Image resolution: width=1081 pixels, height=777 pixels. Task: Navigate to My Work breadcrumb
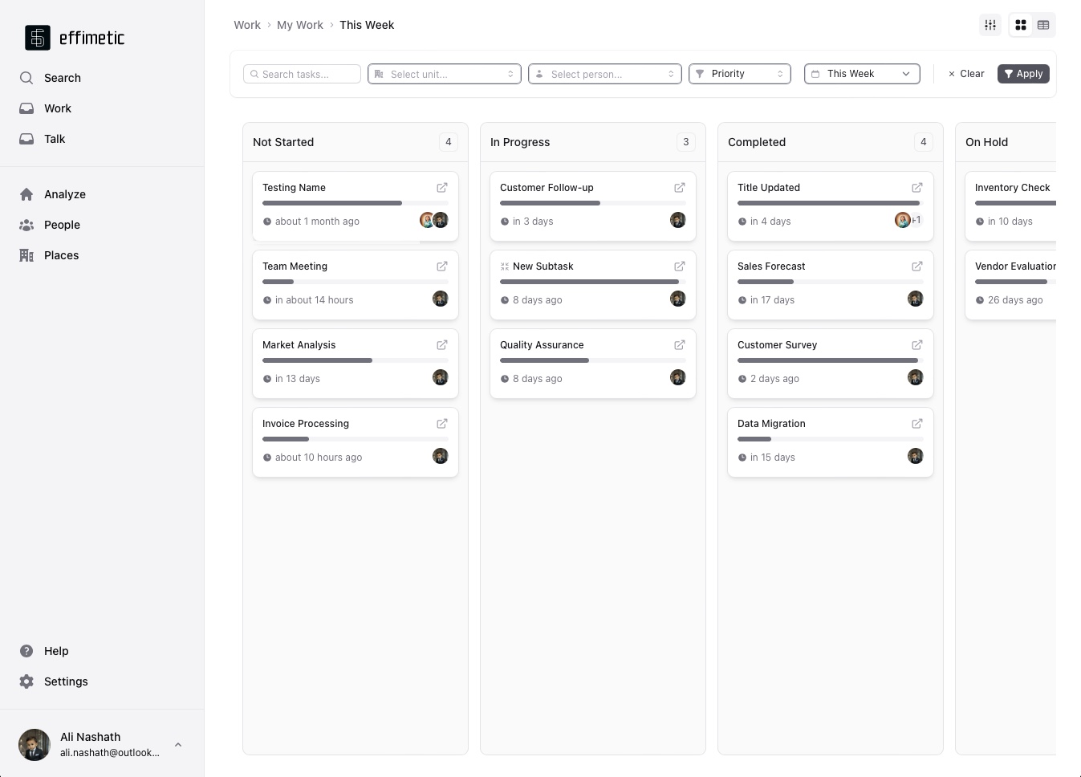coord(299,25)
